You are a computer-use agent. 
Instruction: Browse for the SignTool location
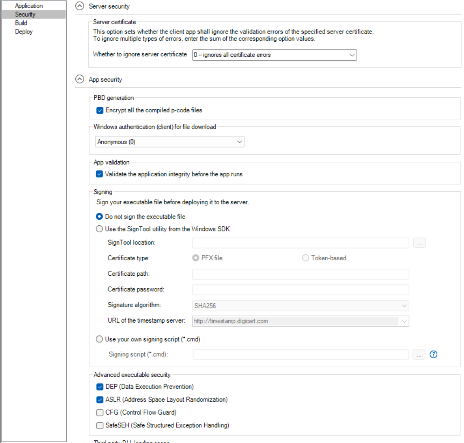[x=419, y=243]
